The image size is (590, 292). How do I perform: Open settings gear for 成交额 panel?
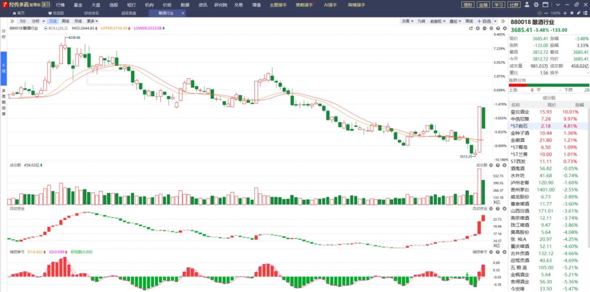491,165
